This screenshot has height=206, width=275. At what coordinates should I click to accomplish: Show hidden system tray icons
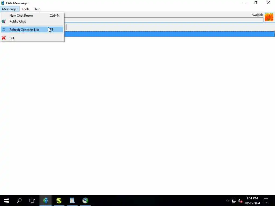pos(227,201)
